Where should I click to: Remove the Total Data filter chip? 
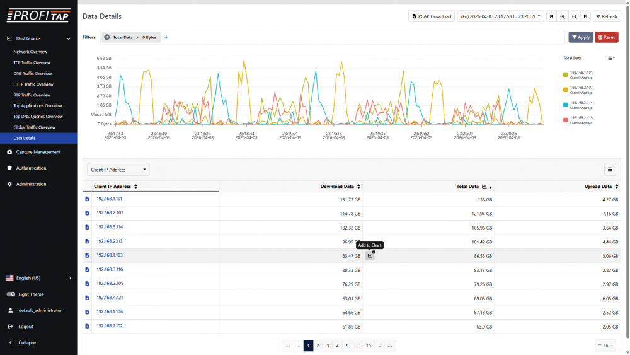(107, 37)
